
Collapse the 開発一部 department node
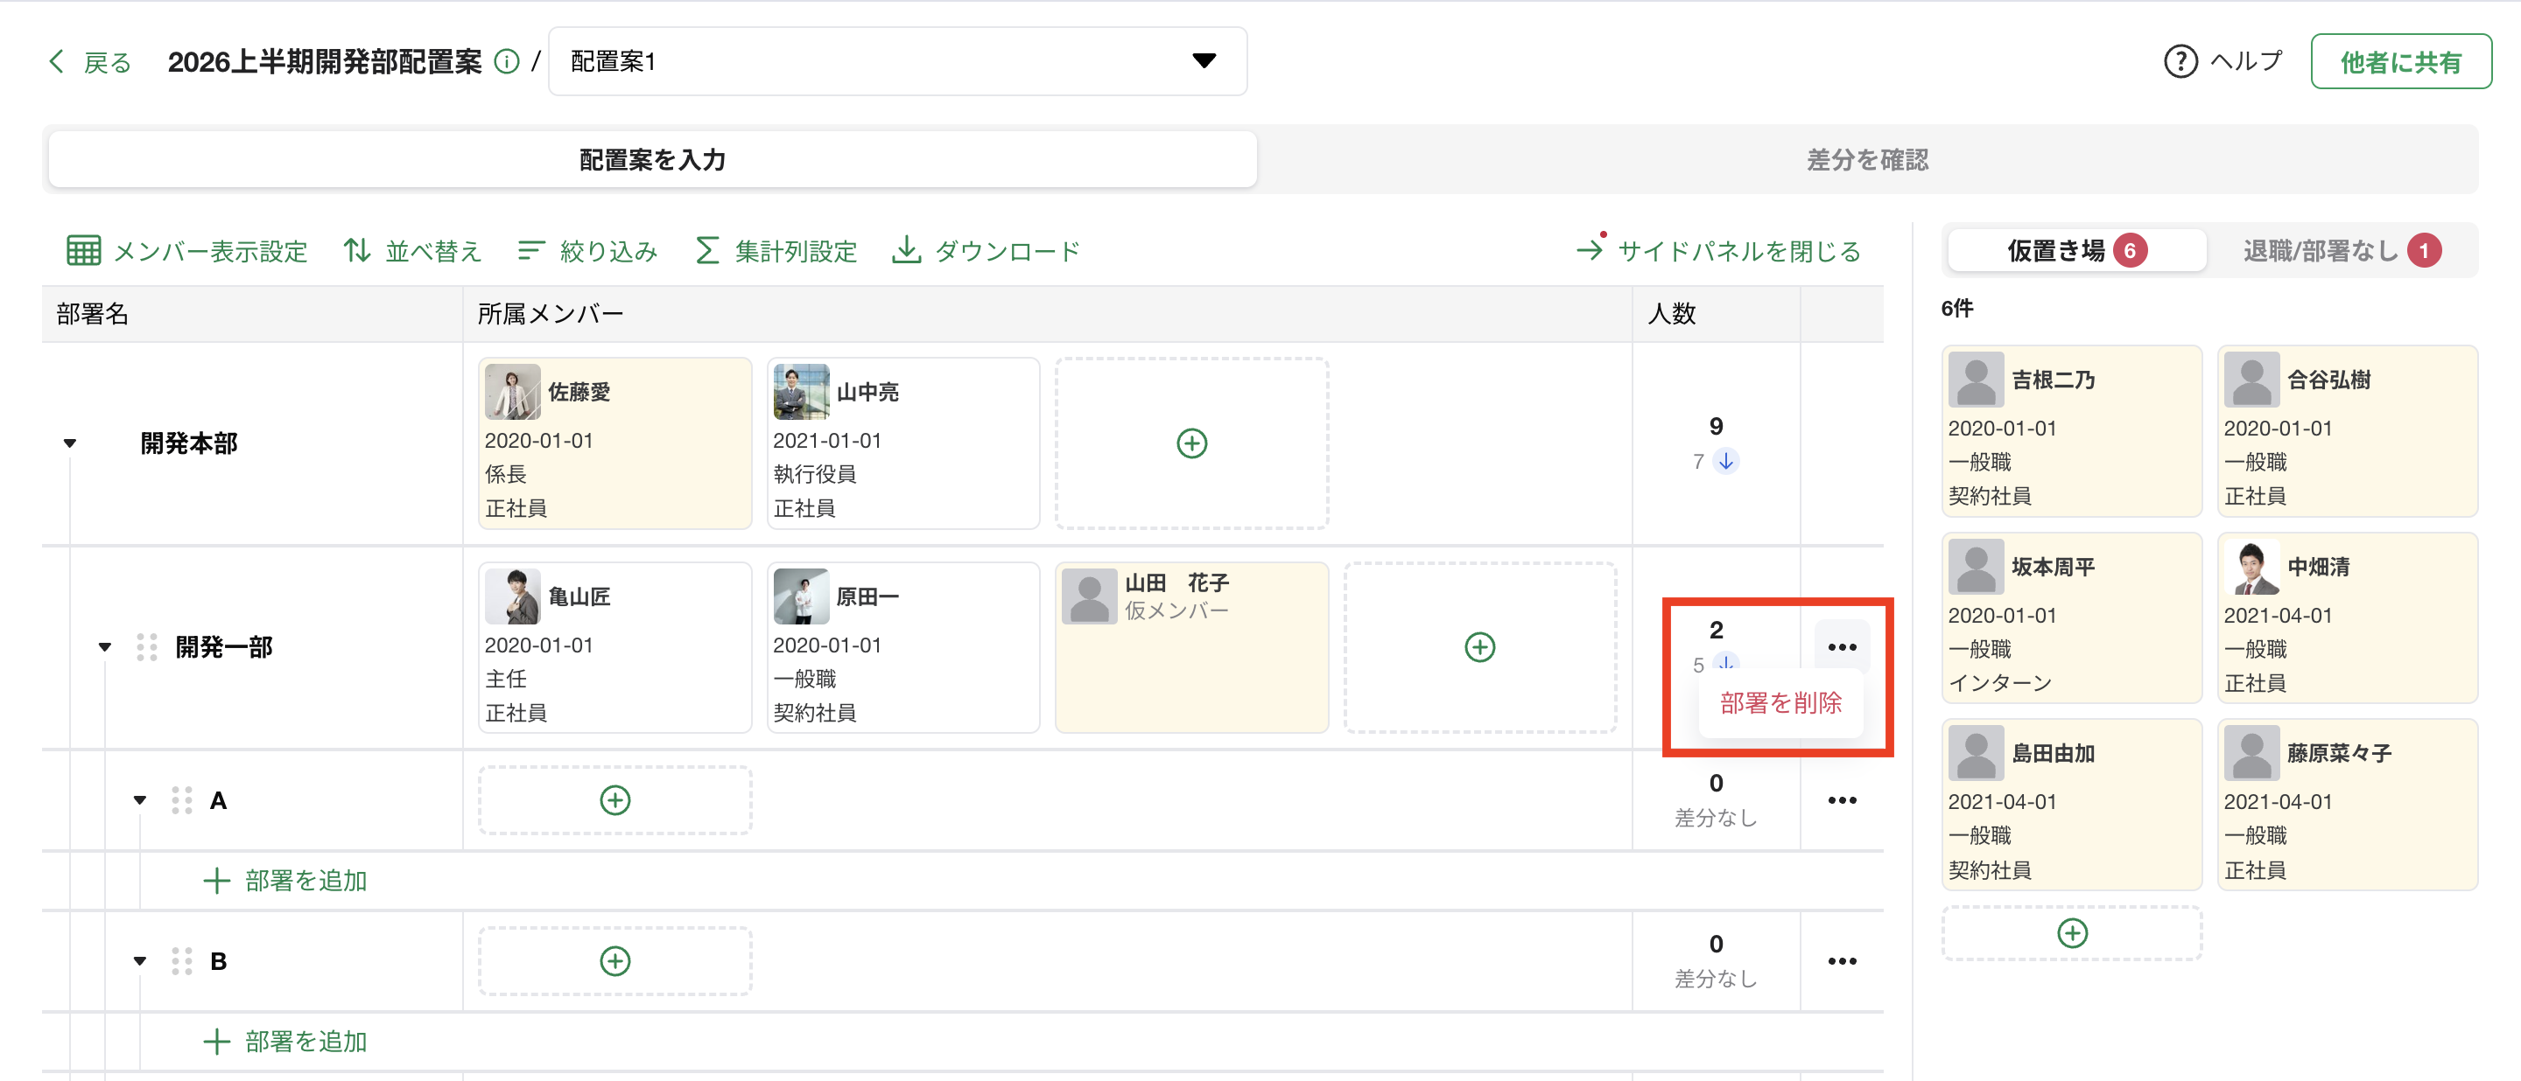pos(105,647)
